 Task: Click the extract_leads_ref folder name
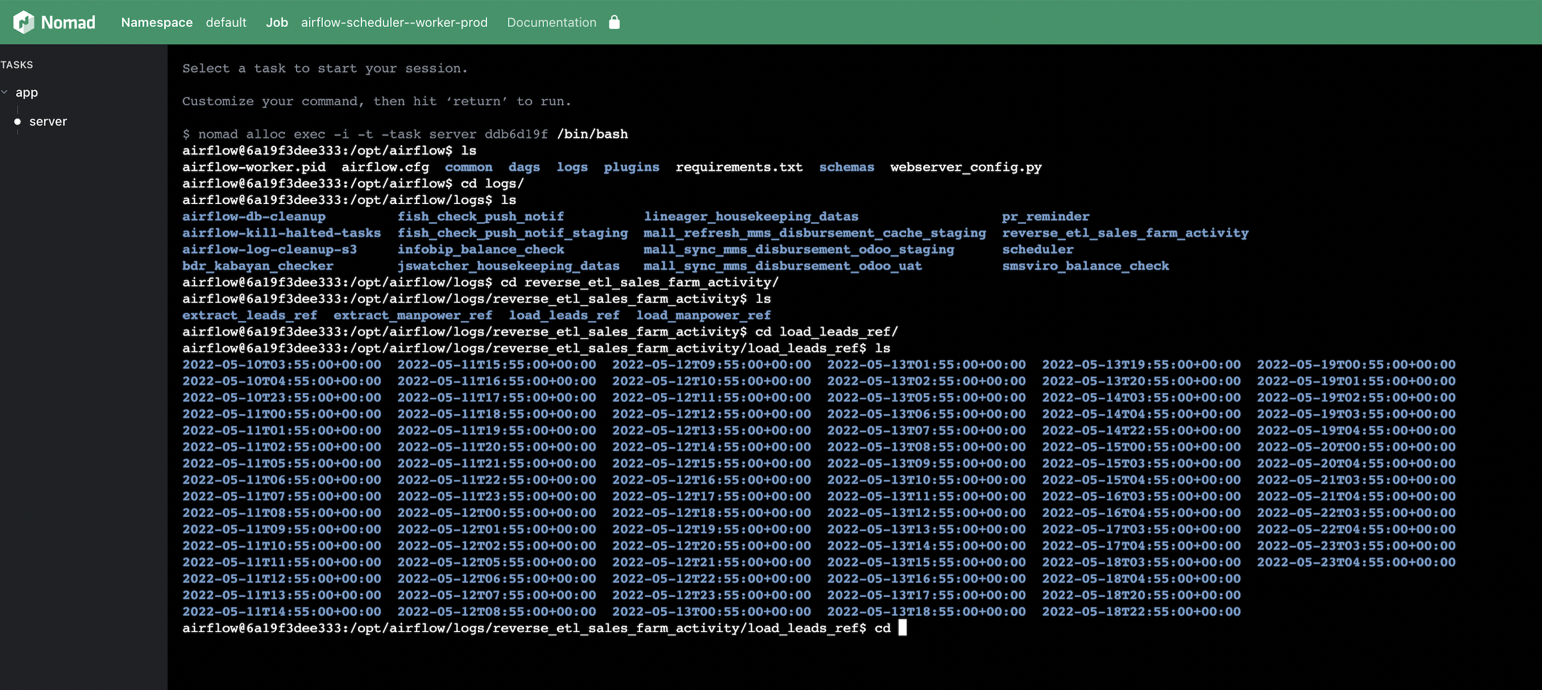[250, 315]
